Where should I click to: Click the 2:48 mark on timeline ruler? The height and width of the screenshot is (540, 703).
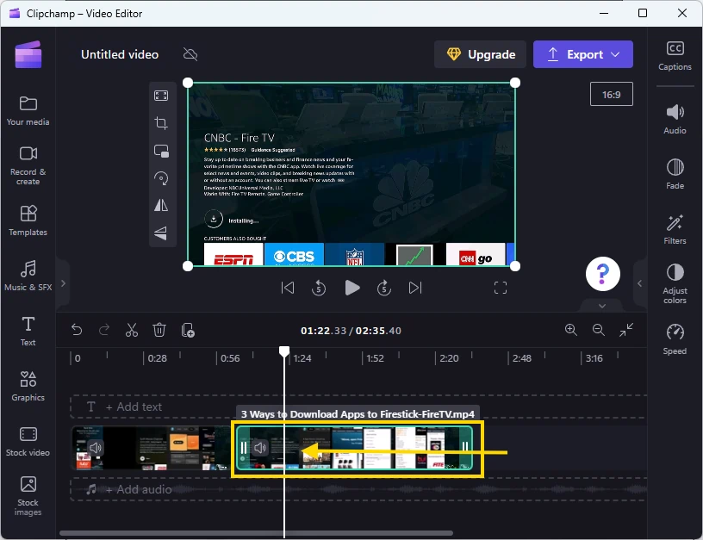coord(522,358)
